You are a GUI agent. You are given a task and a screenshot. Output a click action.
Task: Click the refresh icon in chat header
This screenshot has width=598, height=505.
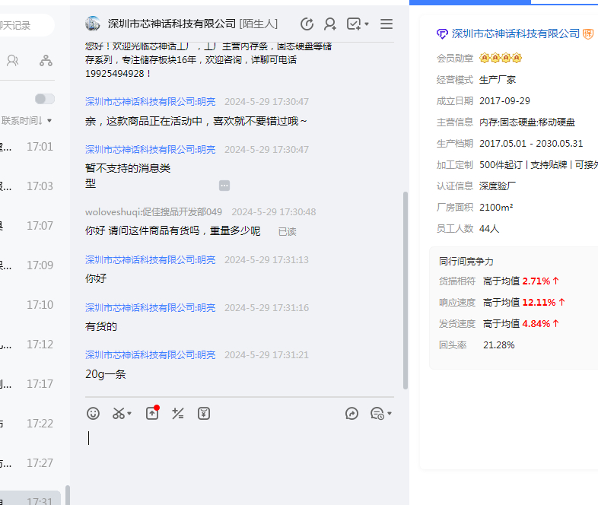click(307, 24)
